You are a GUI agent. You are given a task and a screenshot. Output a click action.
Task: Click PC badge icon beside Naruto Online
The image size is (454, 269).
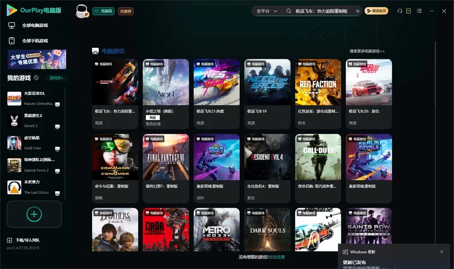click(x=57, y=105)
